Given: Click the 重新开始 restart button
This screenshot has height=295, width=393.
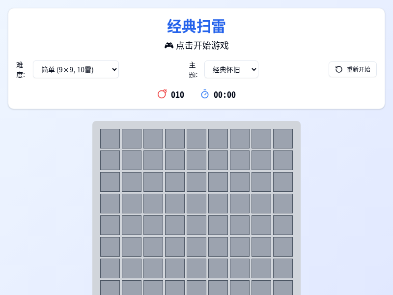Looking at the screenshot, I should pyautogui.click(x=352, y=69).
